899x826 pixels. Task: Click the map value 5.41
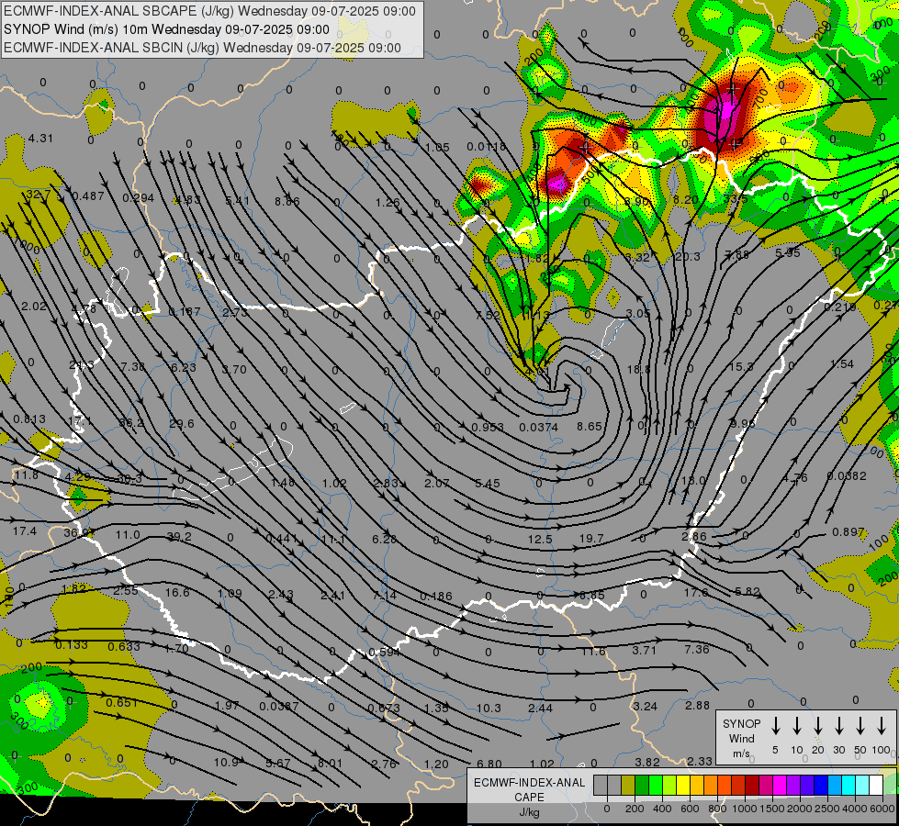pos(237,201)
